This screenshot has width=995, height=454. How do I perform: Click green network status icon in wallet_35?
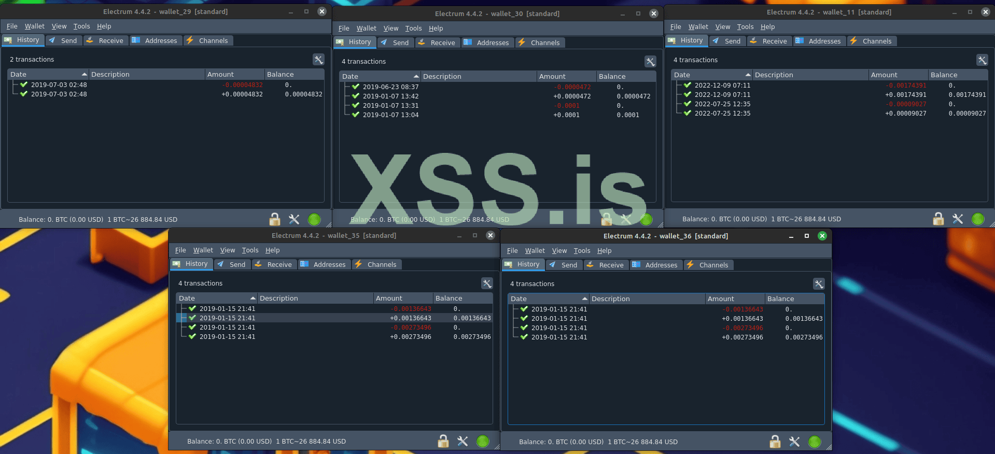[483, 441]
